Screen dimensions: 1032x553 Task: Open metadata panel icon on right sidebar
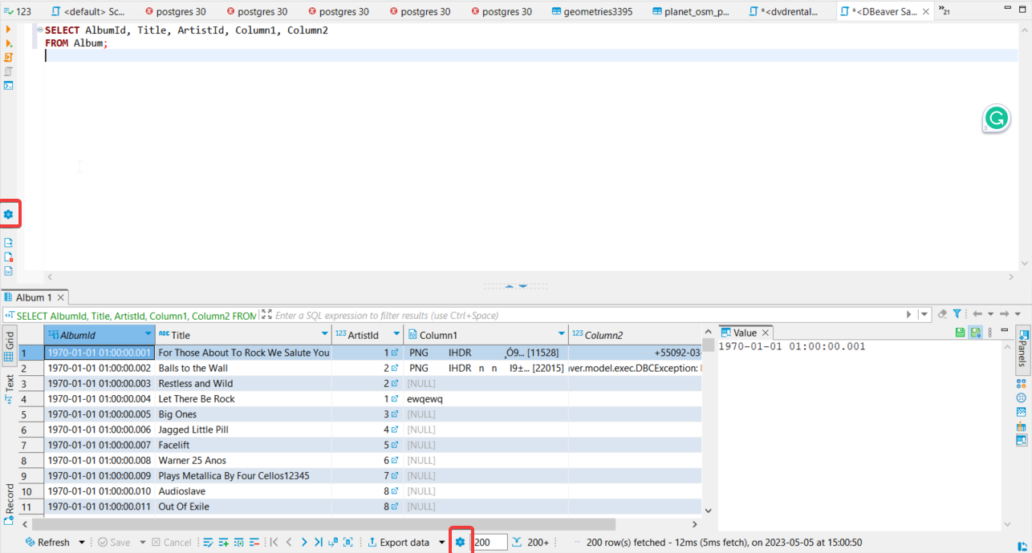point(1022,411)
